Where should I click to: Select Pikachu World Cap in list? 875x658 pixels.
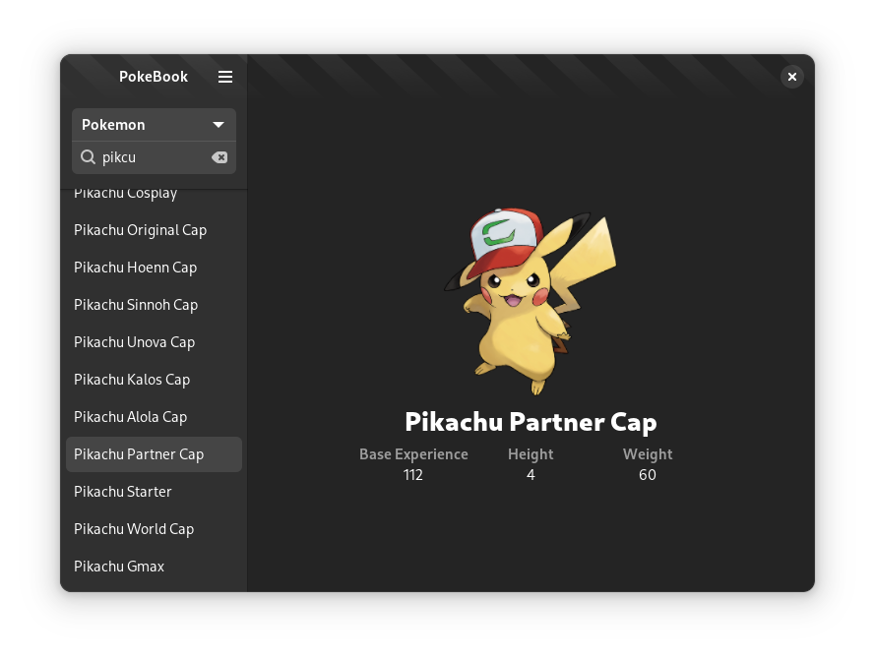tap(154, 529)
